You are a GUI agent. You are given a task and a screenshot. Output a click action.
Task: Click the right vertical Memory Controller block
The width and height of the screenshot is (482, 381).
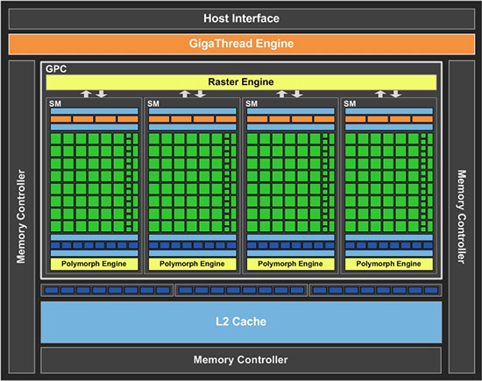click(x=462, y=216)
